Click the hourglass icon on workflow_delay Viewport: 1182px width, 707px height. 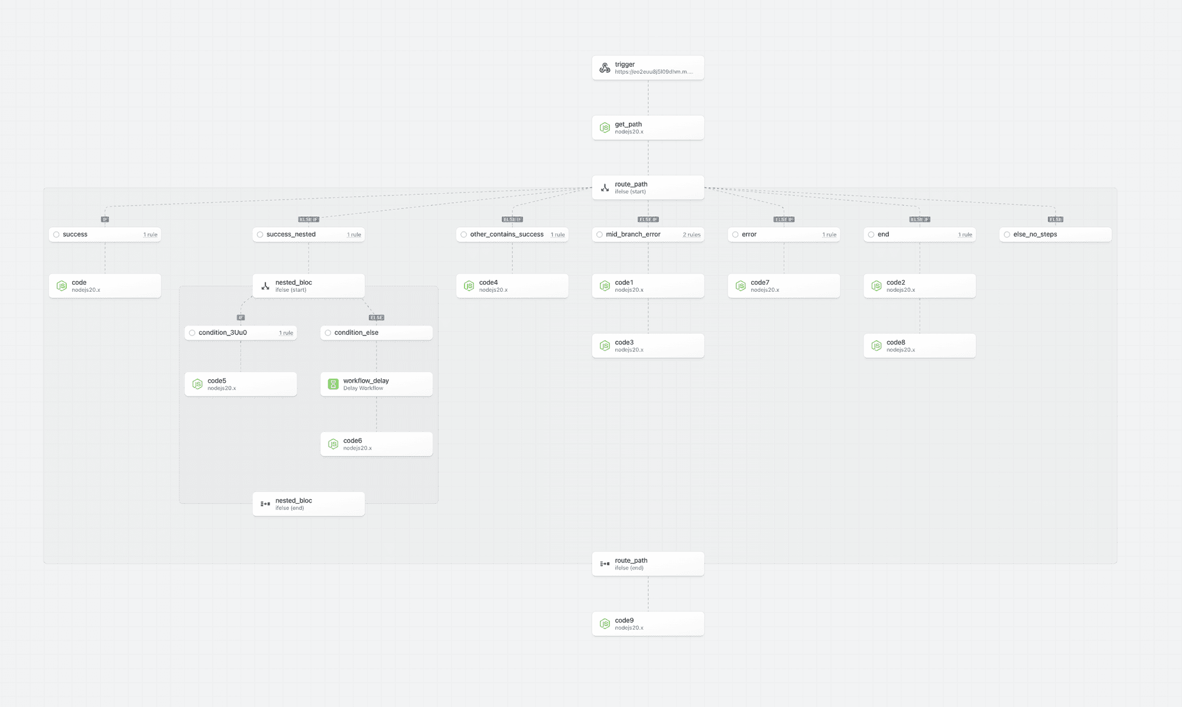coord(333,384)
